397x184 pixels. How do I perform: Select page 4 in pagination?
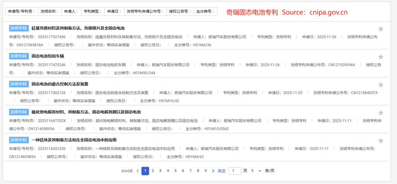point(168,171)
